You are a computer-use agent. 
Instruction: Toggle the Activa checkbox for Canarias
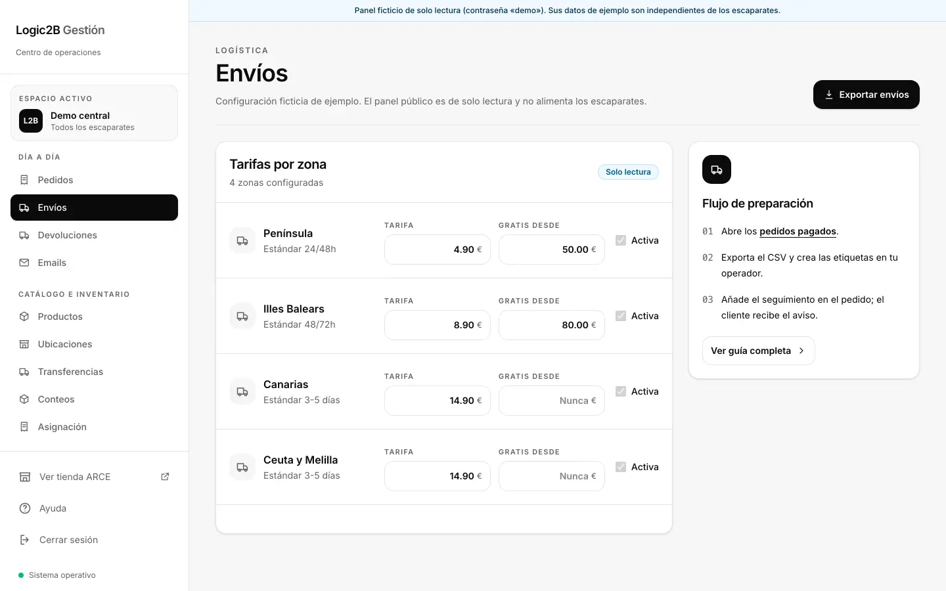(x=621, y=391)
